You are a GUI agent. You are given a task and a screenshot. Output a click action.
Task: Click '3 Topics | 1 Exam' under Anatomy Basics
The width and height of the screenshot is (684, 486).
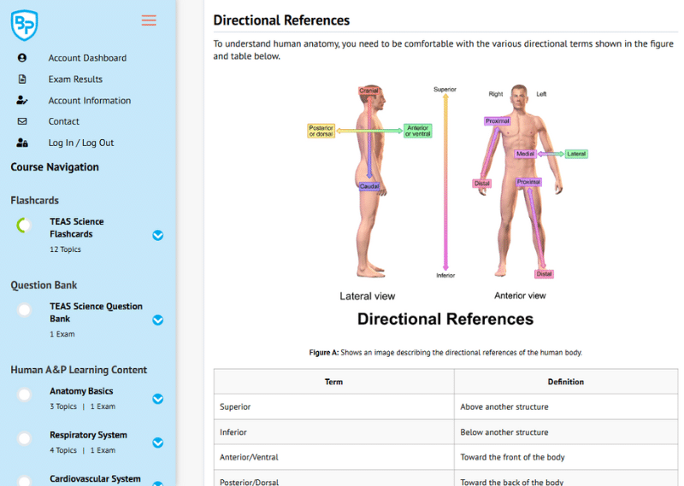pyautogui.click(x=82, y=407)
